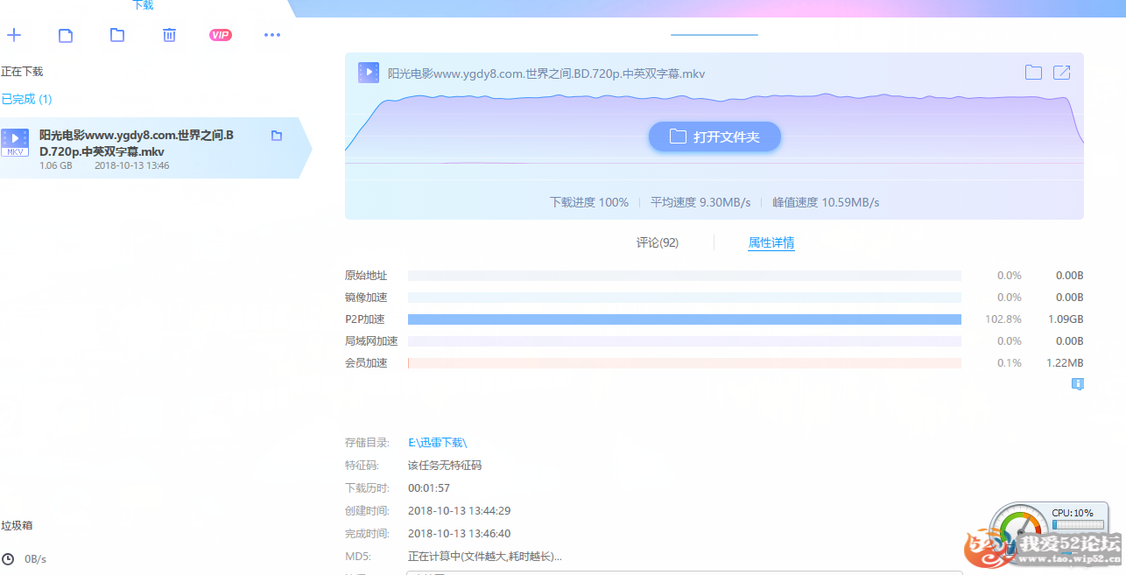This screenshot has height=575, width=1126.
Task: Click the 原始地址 progress bar
Action: coord(685,276)
